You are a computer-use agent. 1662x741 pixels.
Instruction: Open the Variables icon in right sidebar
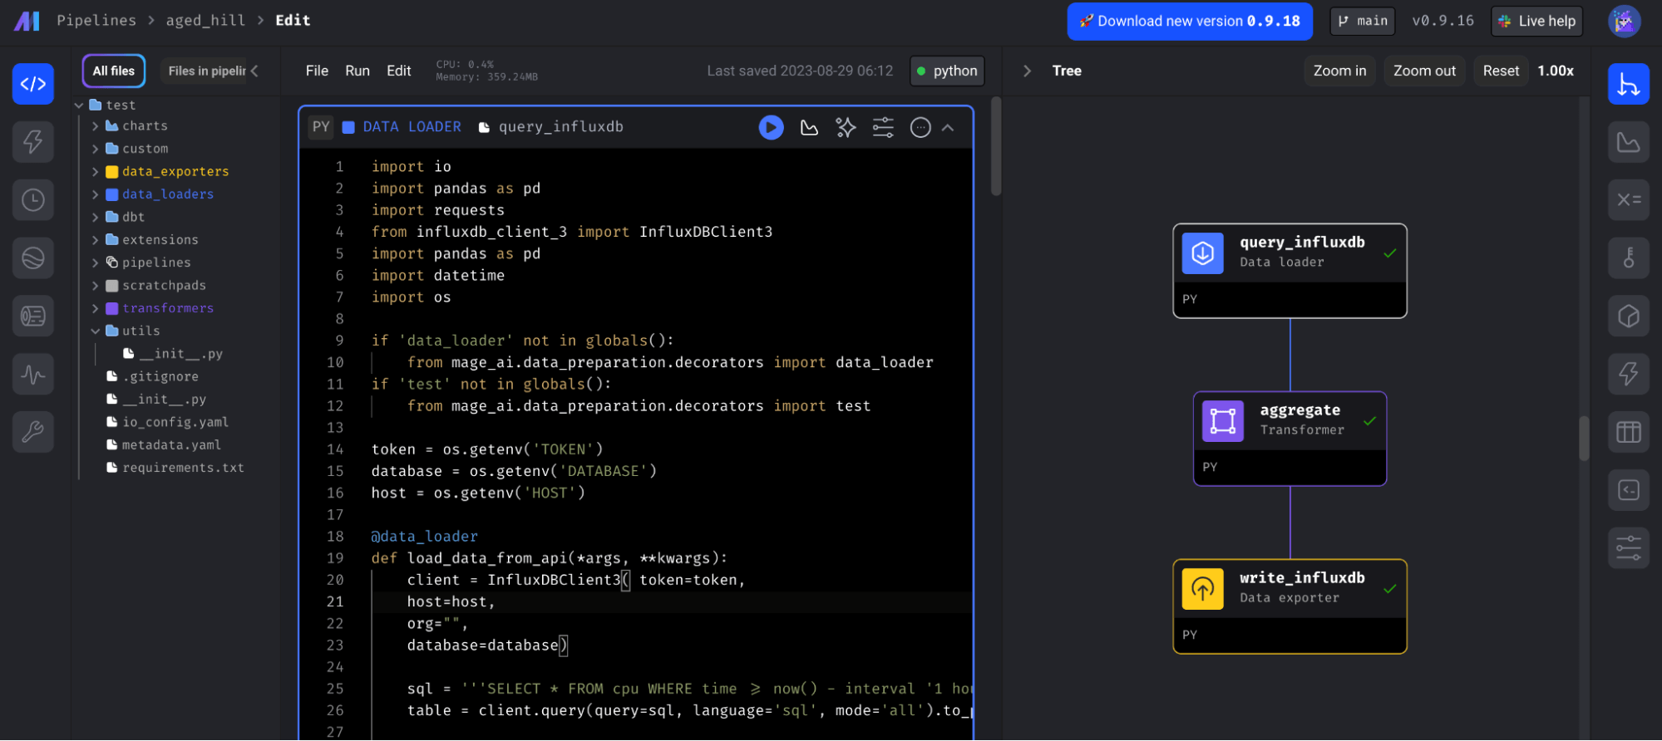point(1628,199)
